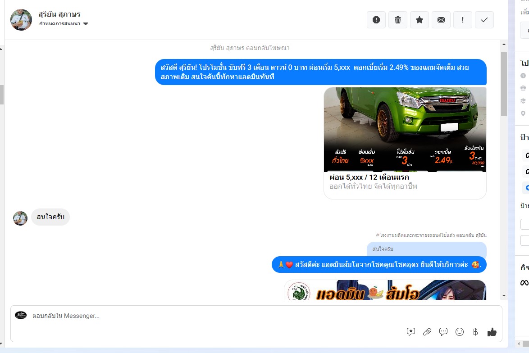Click the ตอบกลับโฆษณา ad reply notice

pyautogui.click(x=250, y=48)
